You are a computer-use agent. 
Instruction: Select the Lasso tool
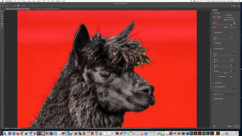(2, 21)
